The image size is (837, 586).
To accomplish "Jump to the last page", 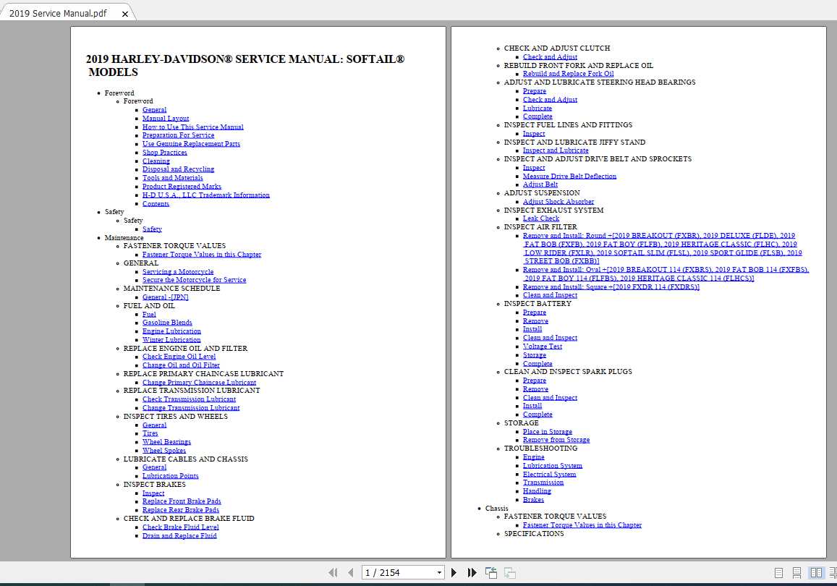I will [x=472, y=572].
